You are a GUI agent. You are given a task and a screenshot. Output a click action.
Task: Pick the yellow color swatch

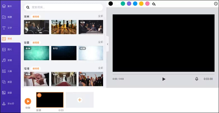(x=141, y=4)
